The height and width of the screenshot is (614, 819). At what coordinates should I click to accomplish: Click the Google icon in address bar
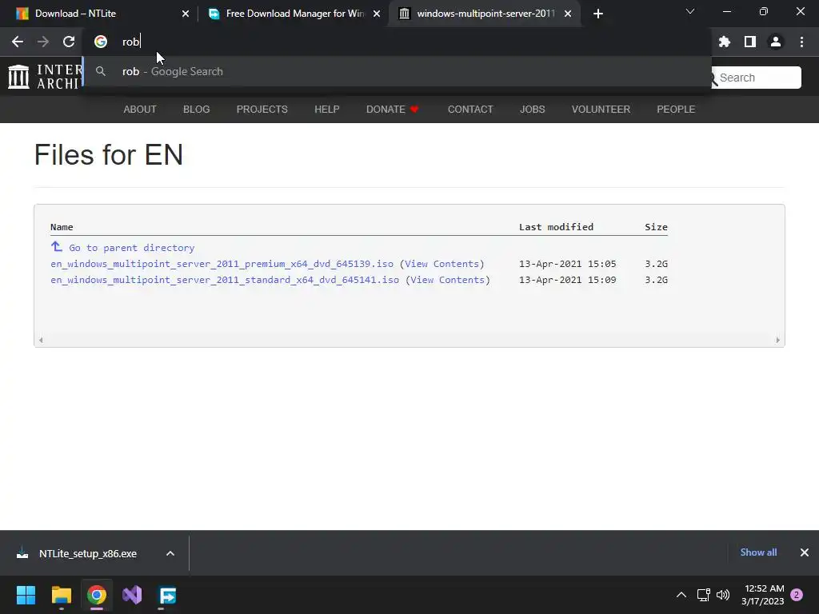pyautogui.click(x=101, y=42)
